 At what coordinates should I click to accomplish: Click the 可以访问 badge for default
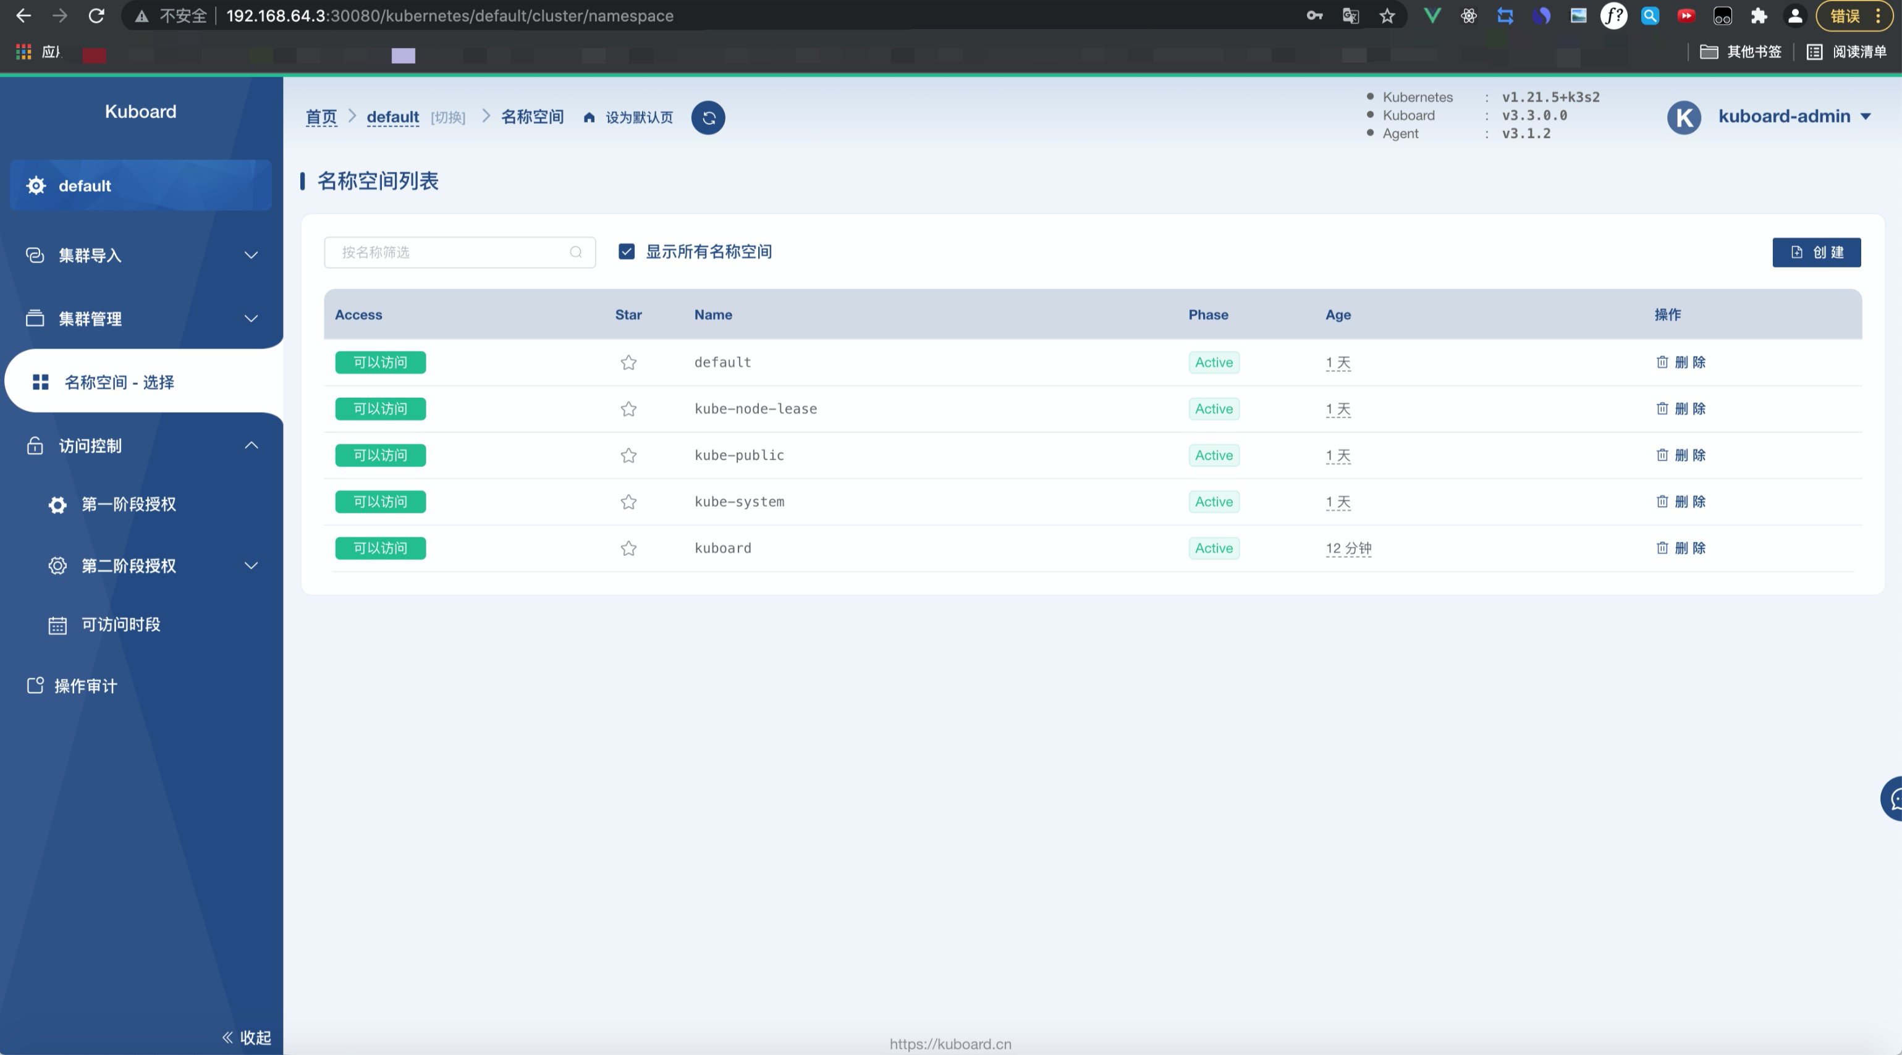pos(380,363)
